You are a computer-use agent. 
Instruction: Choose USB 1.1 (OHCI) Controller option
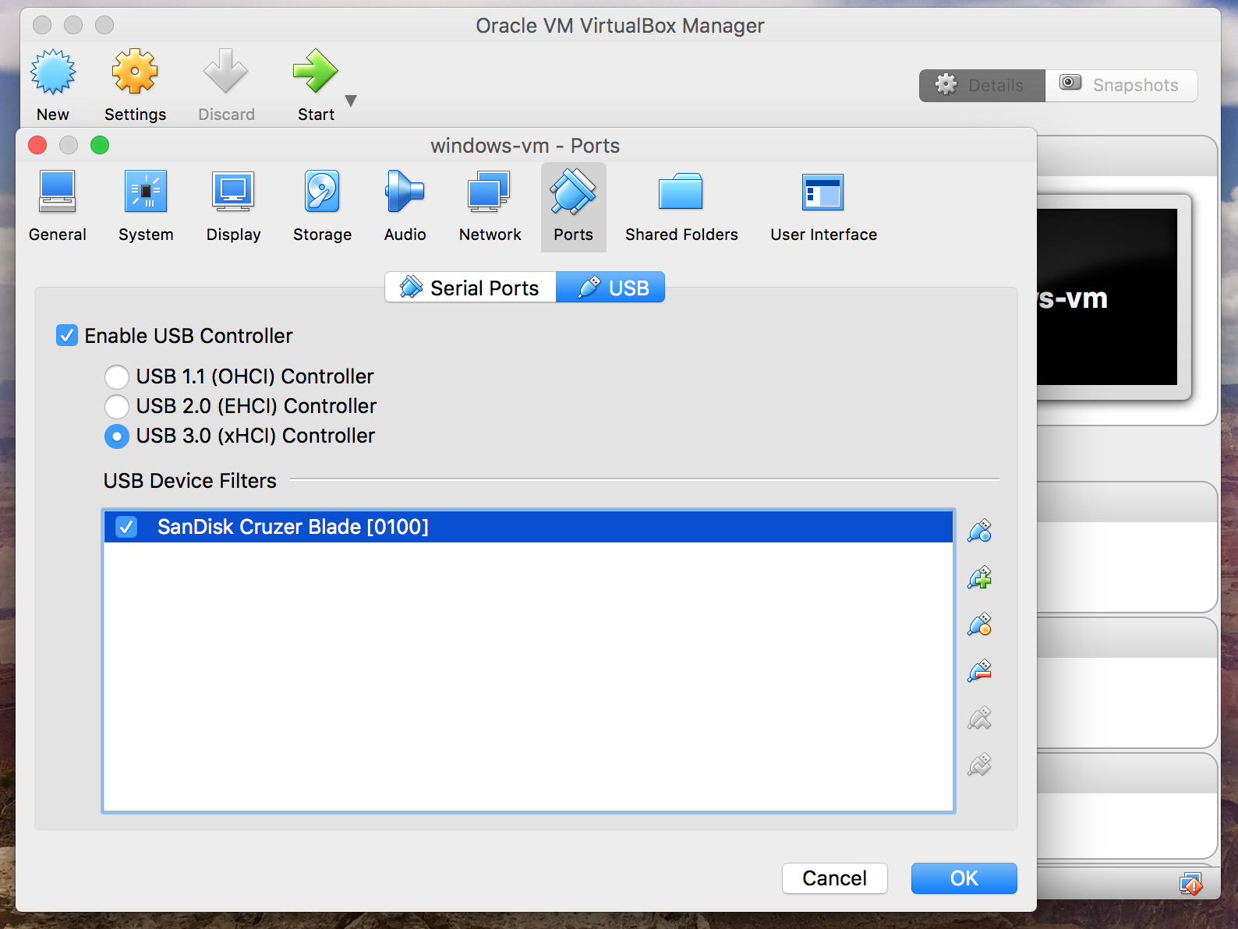click(x=117, y=376)
